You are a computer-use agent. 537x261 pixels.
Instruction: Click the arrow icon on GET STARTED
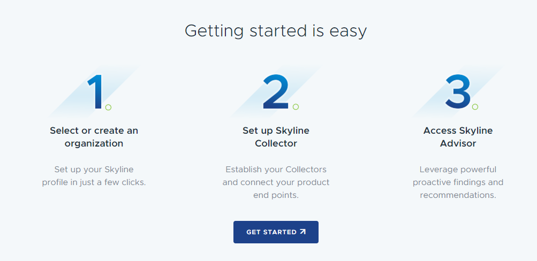tap(302, 232)
